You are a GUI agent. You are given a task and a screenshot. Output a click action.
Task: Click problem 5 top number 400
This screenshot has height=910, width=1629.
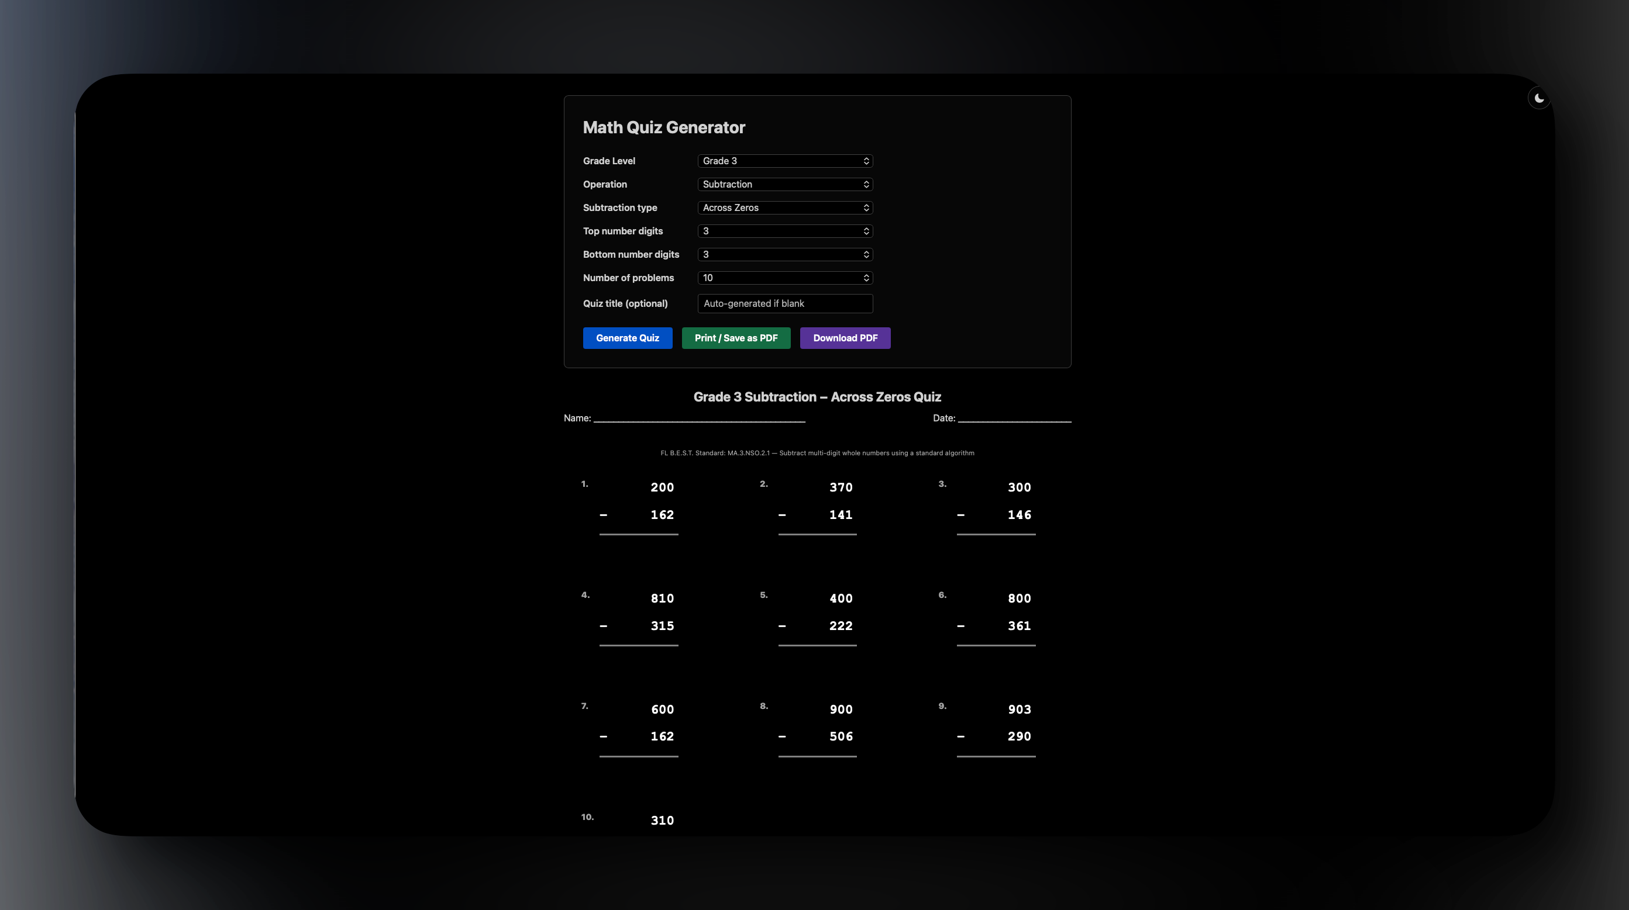tap(841, 598)
